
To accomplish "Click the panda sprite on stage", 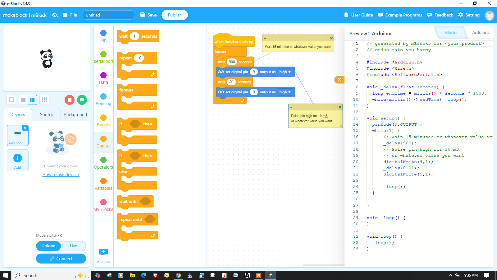I will point(47,58).
